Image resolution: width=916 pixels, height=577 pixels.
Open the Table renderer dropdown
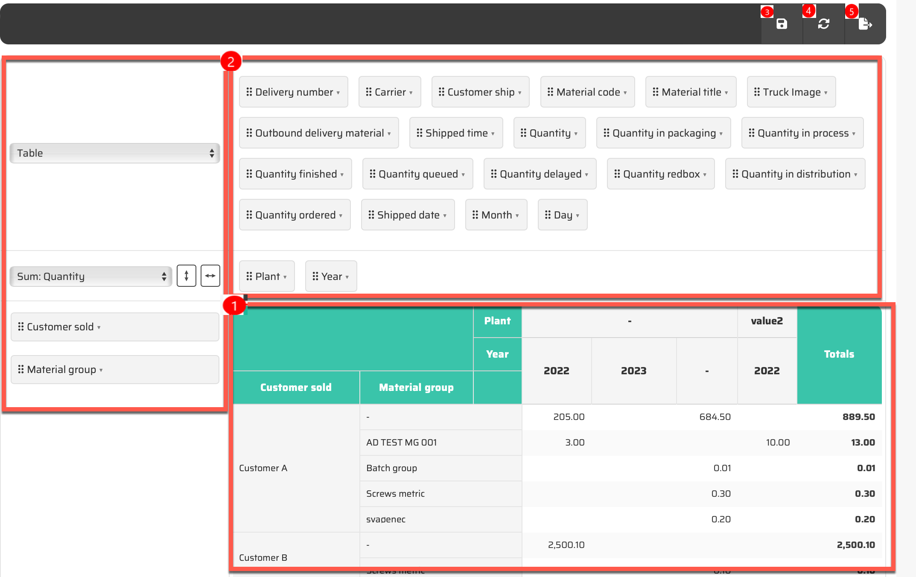pyautogui.click(x=115, y=153)
